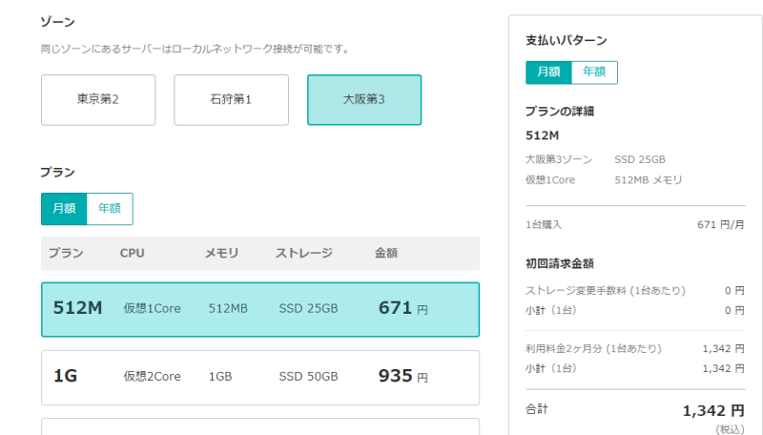Switch plan list to 月額 pricing
This screenshot has width=763, height=435.
click(64, 209)
